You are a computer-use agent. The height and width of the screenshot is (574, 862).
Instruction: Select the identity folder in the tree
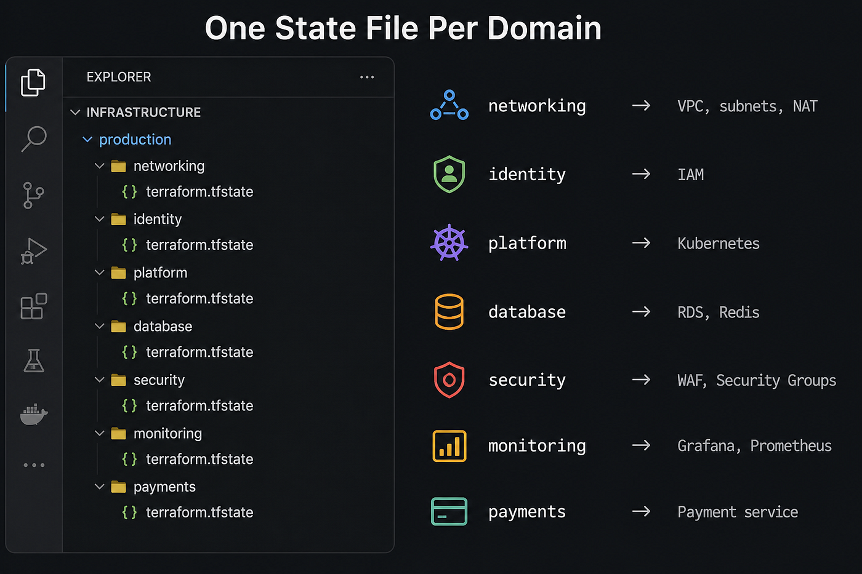click(x=157, y=219)
